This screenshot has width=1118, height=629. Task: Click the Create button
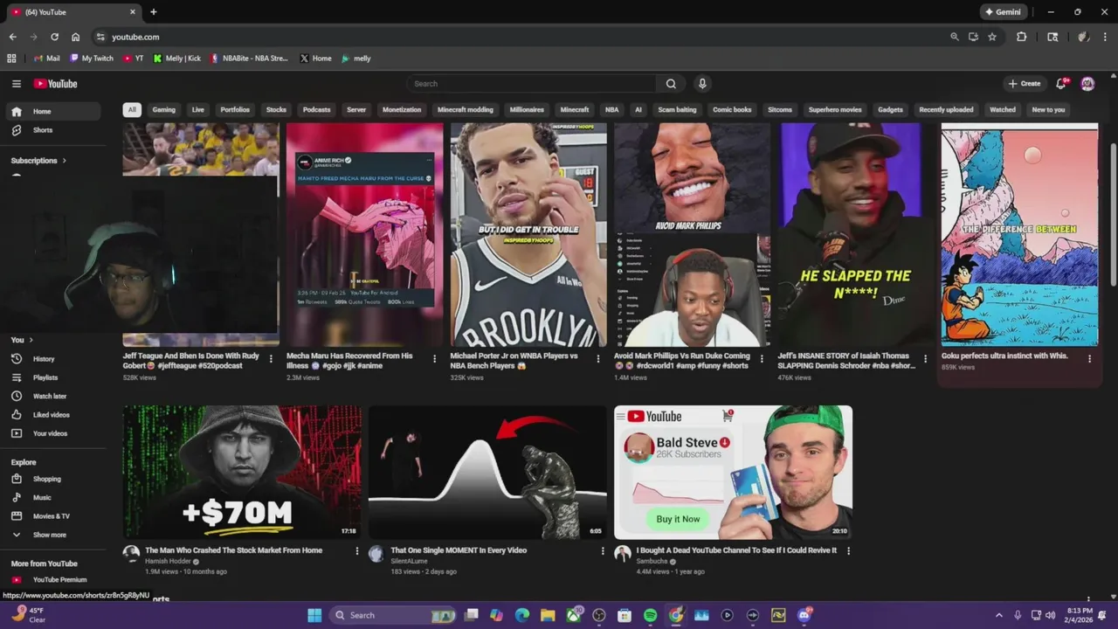(x=1025, y=84)
